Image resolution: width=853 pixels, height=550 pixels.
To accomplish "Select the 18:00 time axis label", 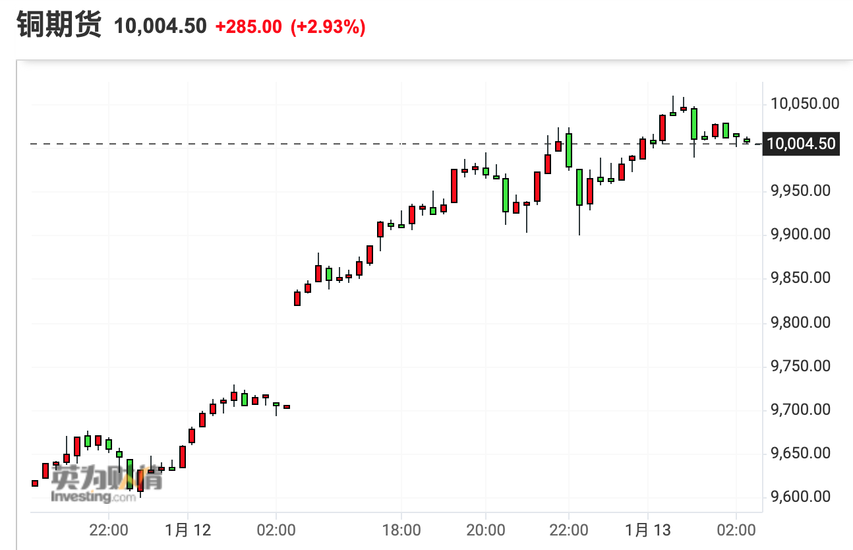I will [401, 530].
